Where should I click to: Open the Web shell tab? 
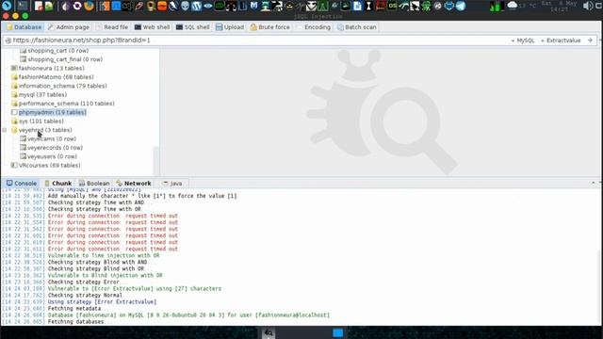click(x=152, y=27)
